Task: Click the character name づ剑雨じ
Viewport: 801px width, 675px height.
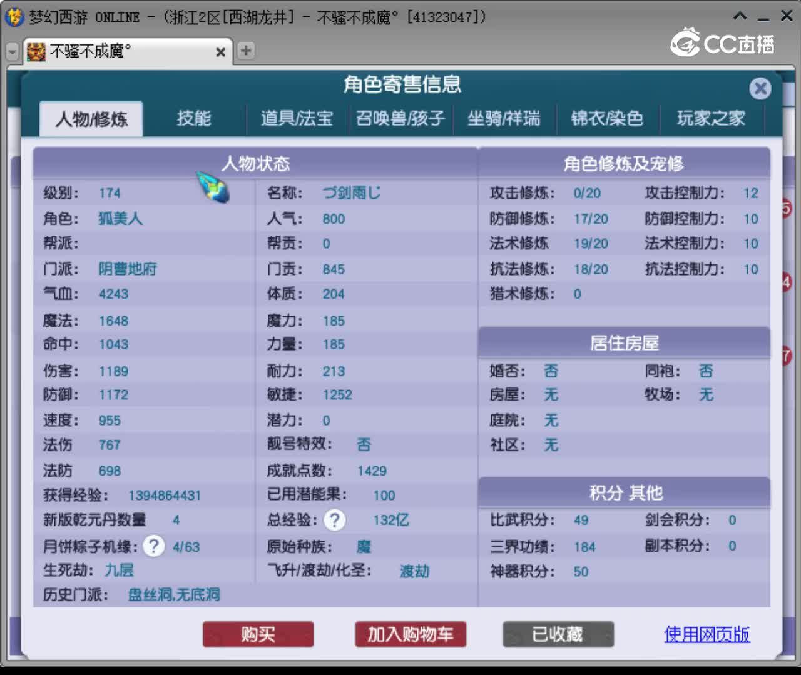Action: 352,193
